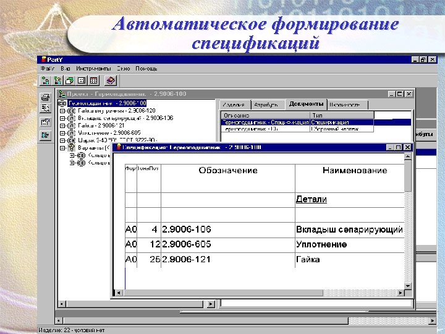
Task: Open the Вид menu
Action: click(x=65, y=69)
